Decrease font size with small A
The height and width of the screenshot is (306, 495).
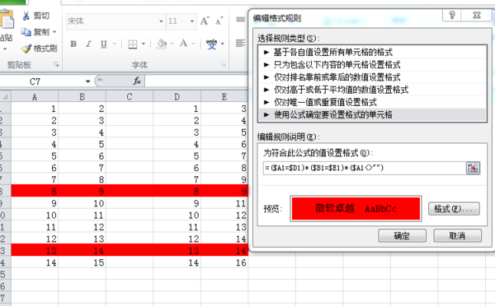tap(219, 21)
